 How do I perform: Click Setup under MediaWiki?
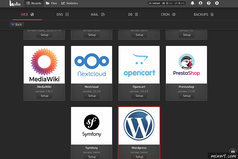[x=44, y=96]
